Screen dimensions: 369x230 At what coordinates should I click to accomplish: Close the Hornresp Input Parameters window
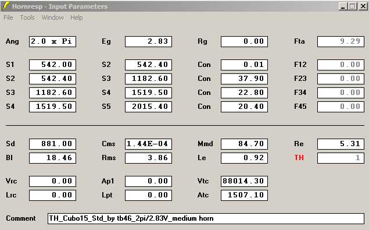(363, 6)
